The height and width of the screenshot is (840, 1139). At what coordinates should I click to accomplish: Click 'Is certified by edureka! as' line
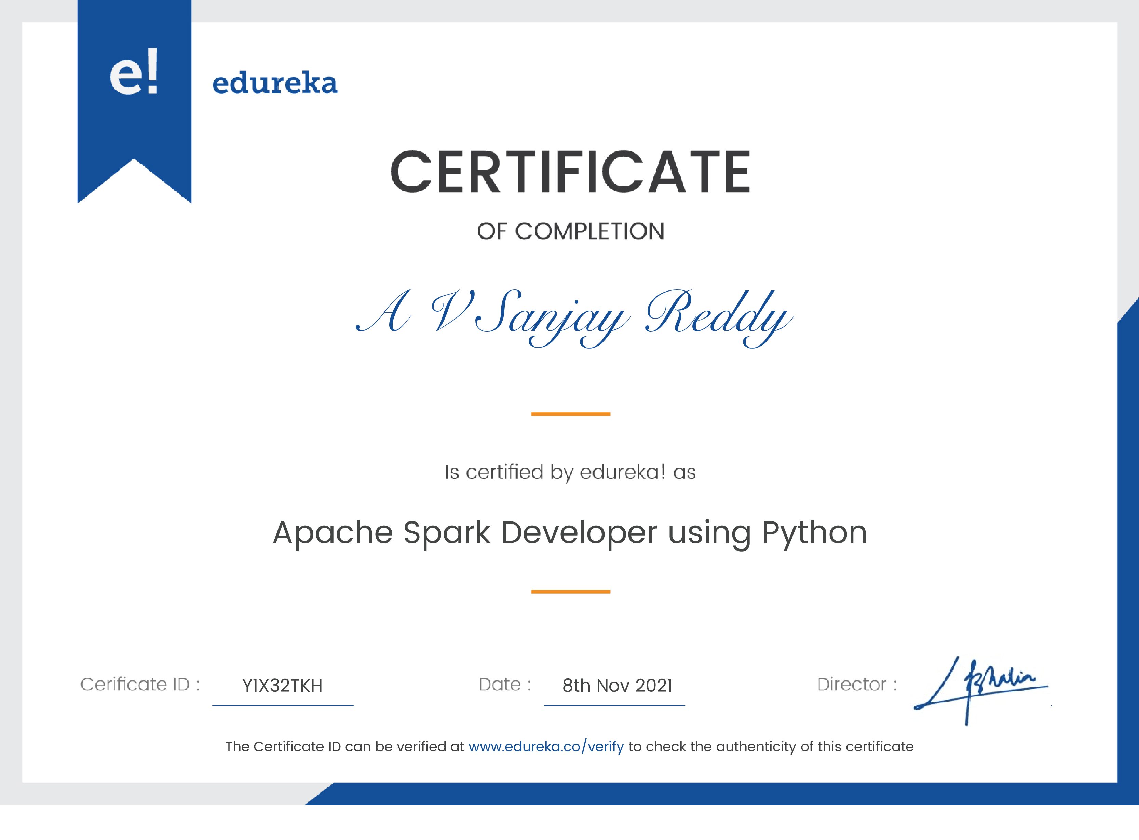[x=570, y=473]
